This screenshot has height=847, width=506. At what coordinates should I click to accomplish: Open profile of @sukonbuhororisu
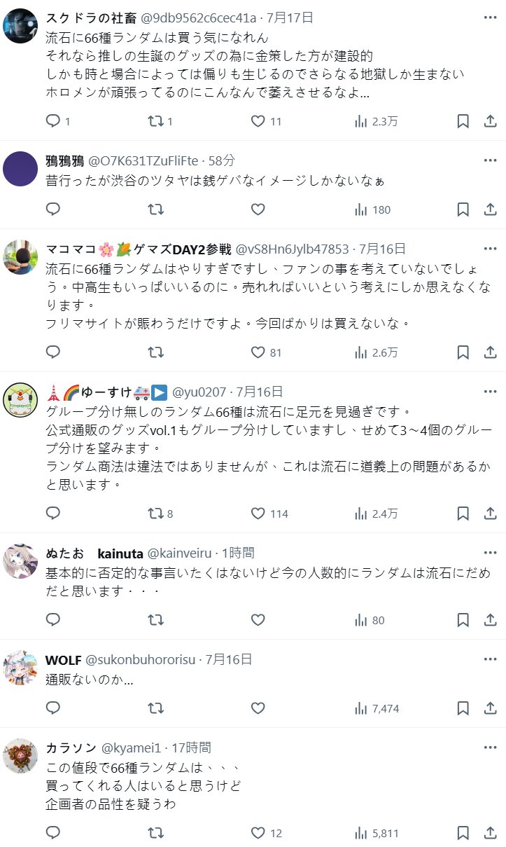[x=142, y=659]
